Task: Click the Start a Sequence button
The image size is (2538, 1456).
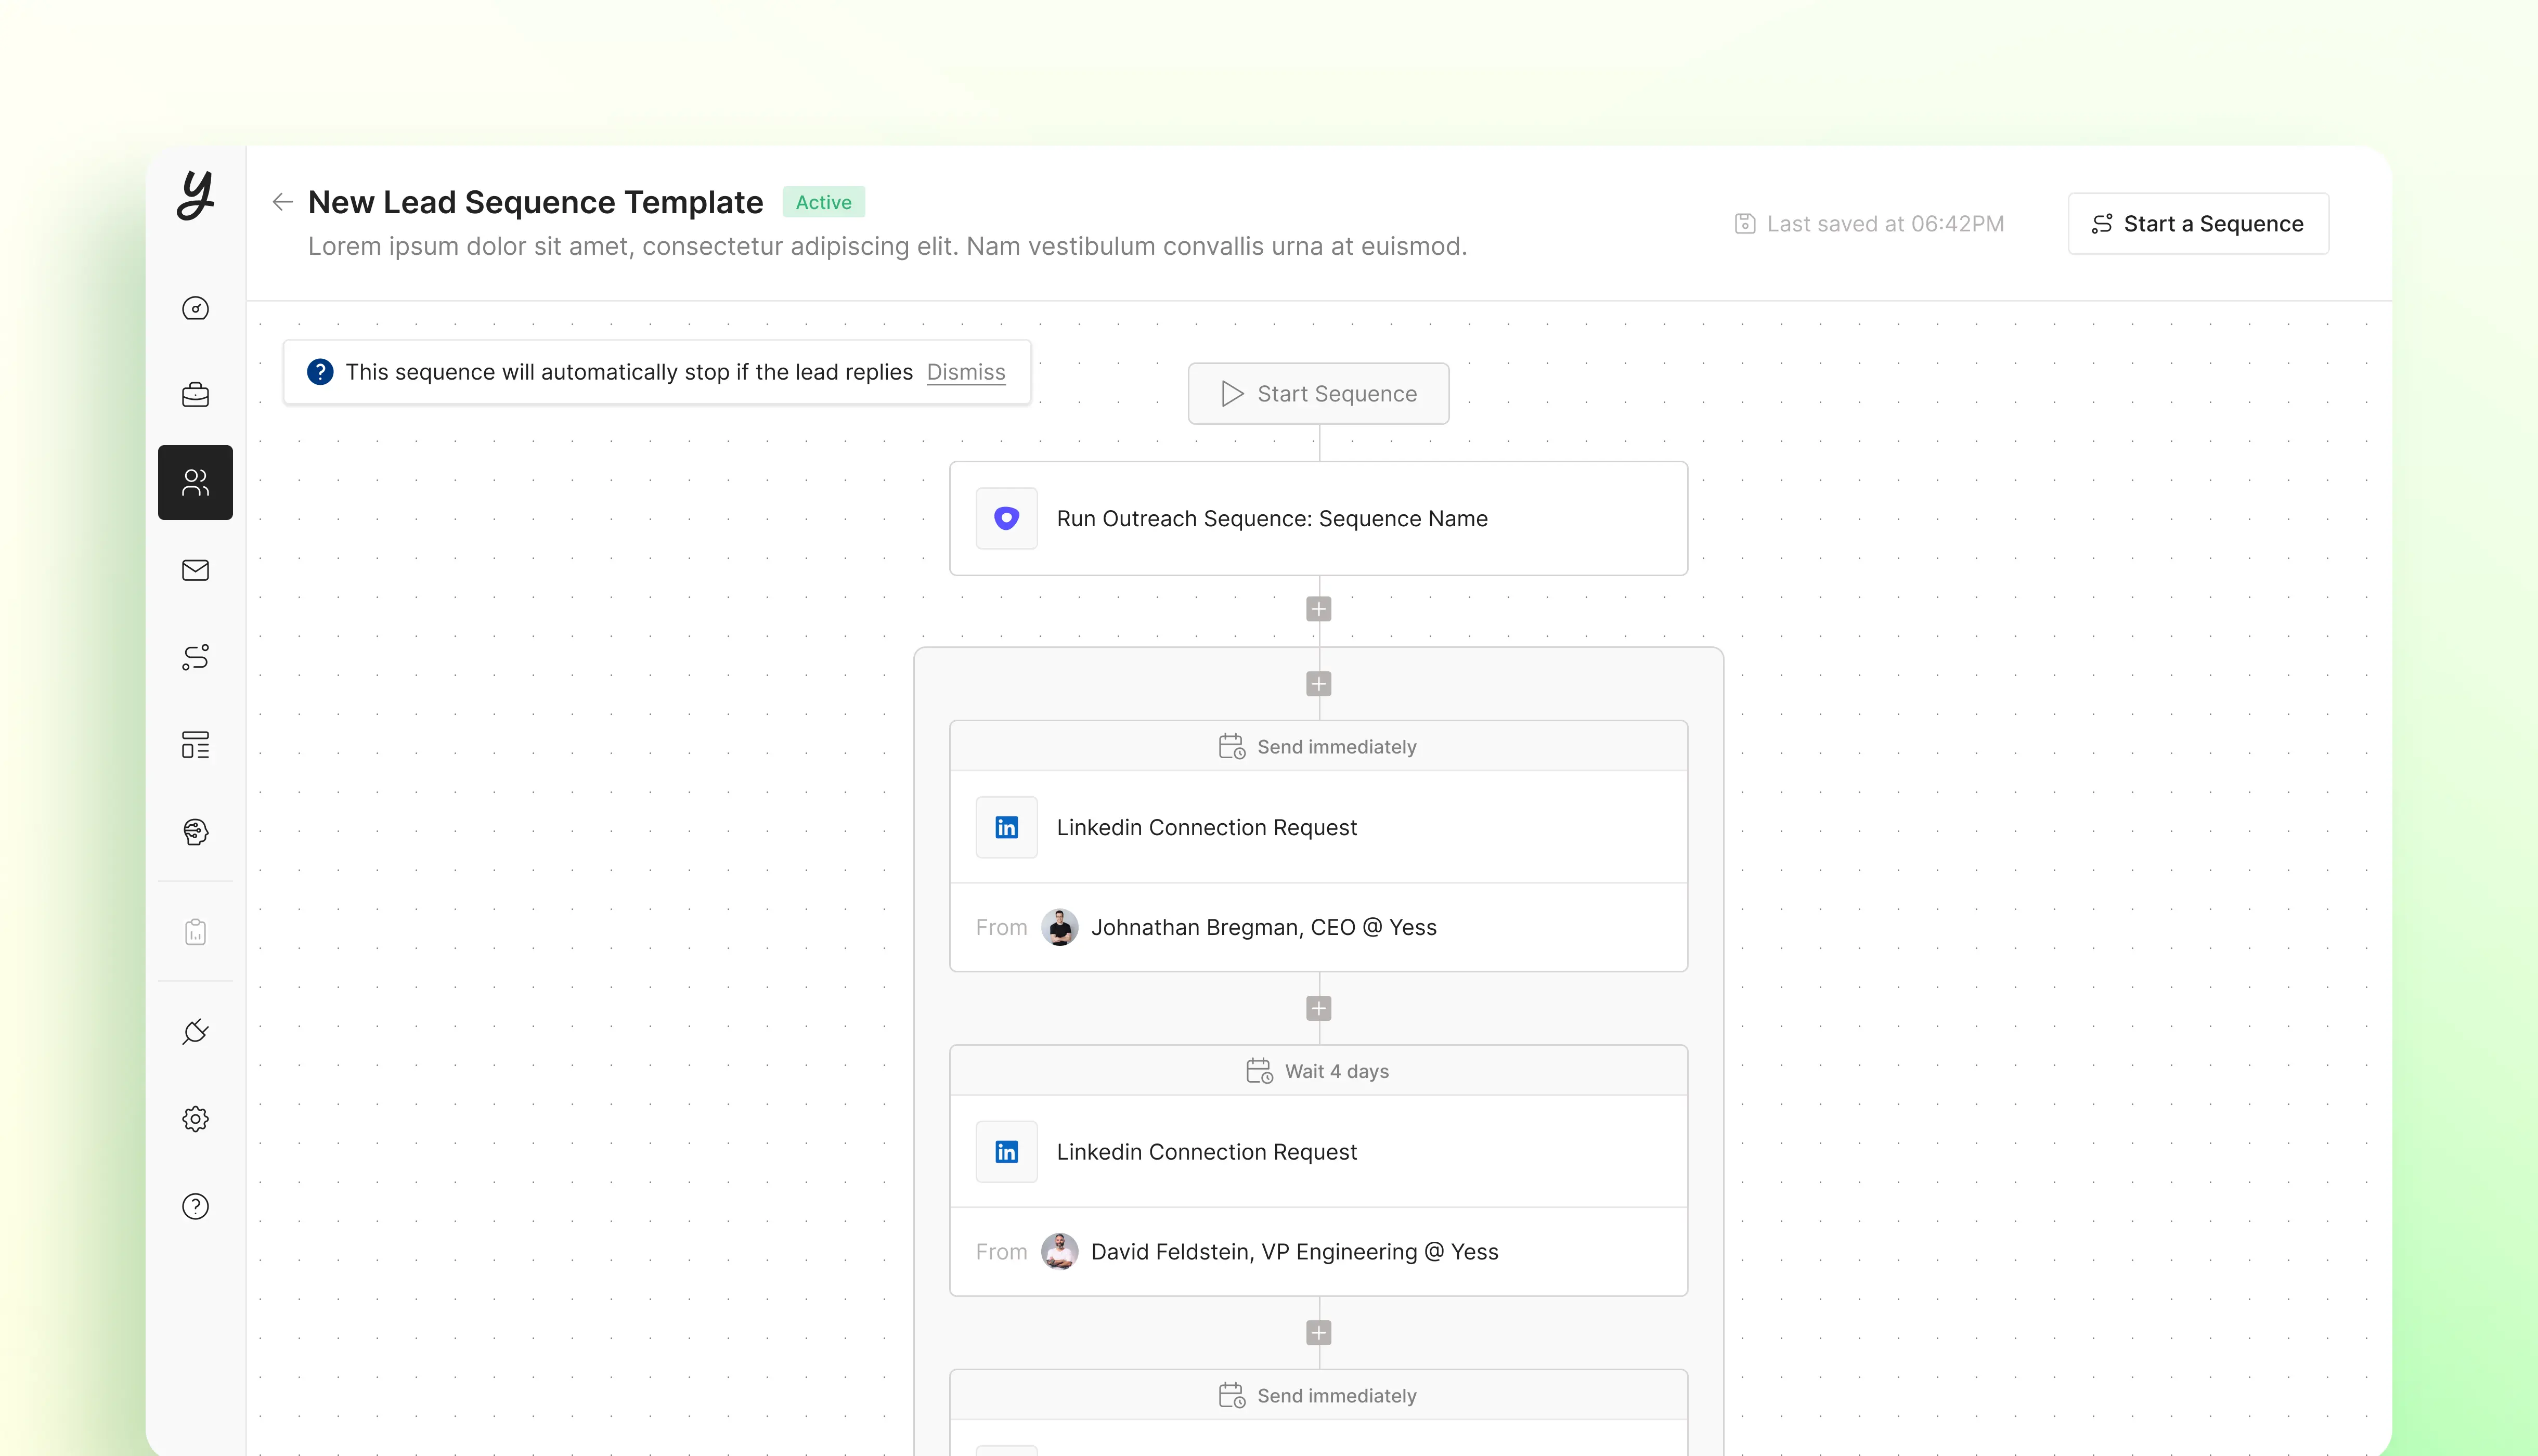Action: (2198, 224)
